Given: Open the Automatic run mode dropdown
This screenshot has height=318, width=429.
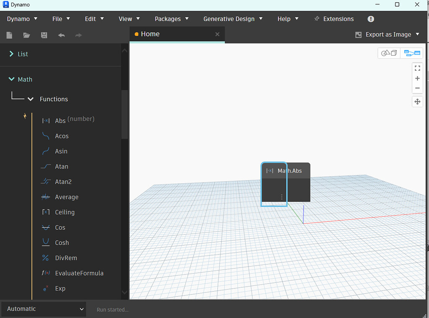Looking at the screenshot, I should (44, 309).
